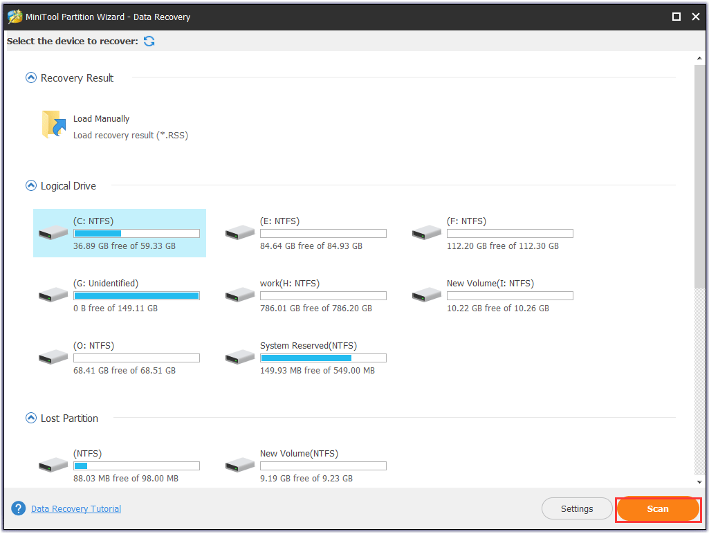Click the System Reserved usage bar
Viewport: 709px width, 534px height.
(323, 358)
